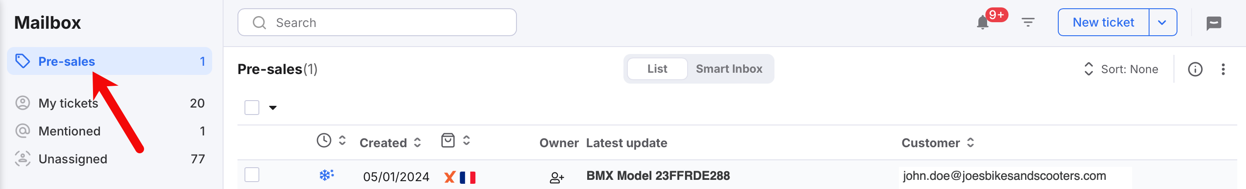The image size is (1246, 189).
Task: Open the BMX Model 23FFRDE288 ticket
Action: click(x=657, y=175)
